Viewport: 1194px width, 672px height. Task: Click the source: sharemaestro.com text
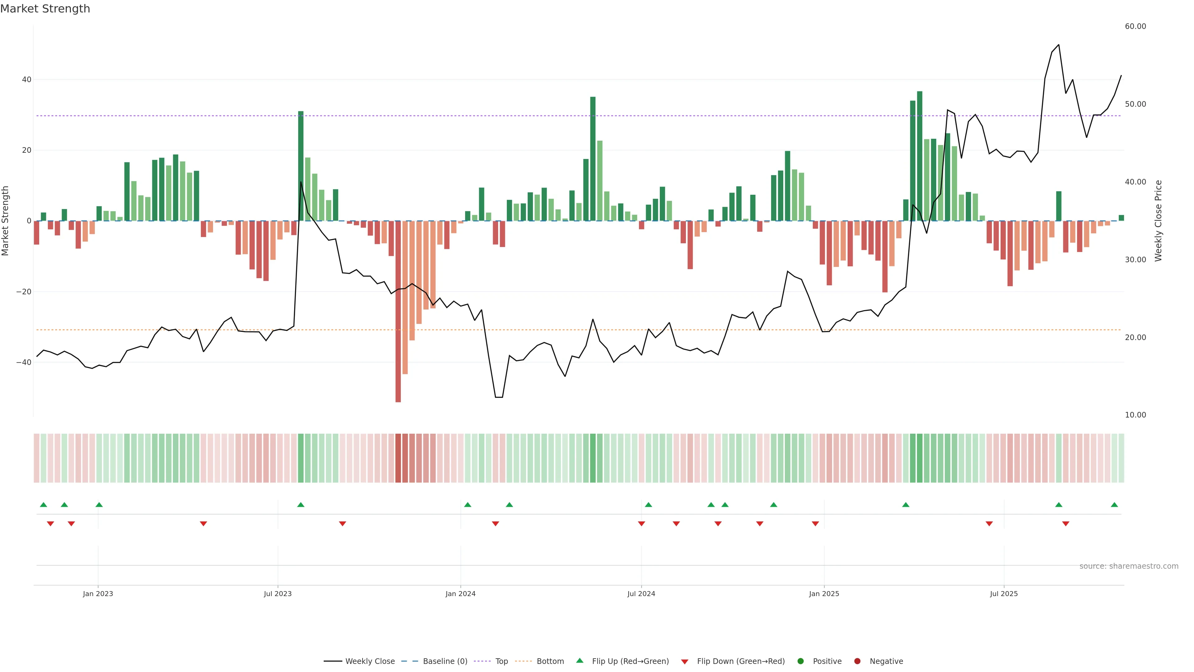(1129, 566)
